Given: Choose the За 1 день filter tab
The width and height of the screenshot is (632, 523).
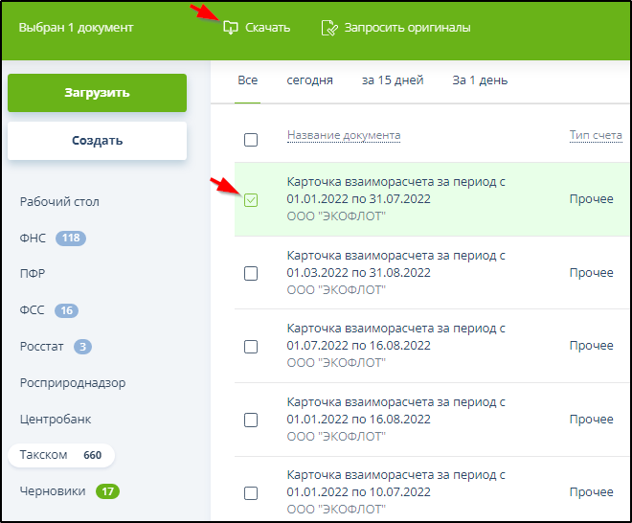Looking at the screenshot, I should tap(480, 80).
